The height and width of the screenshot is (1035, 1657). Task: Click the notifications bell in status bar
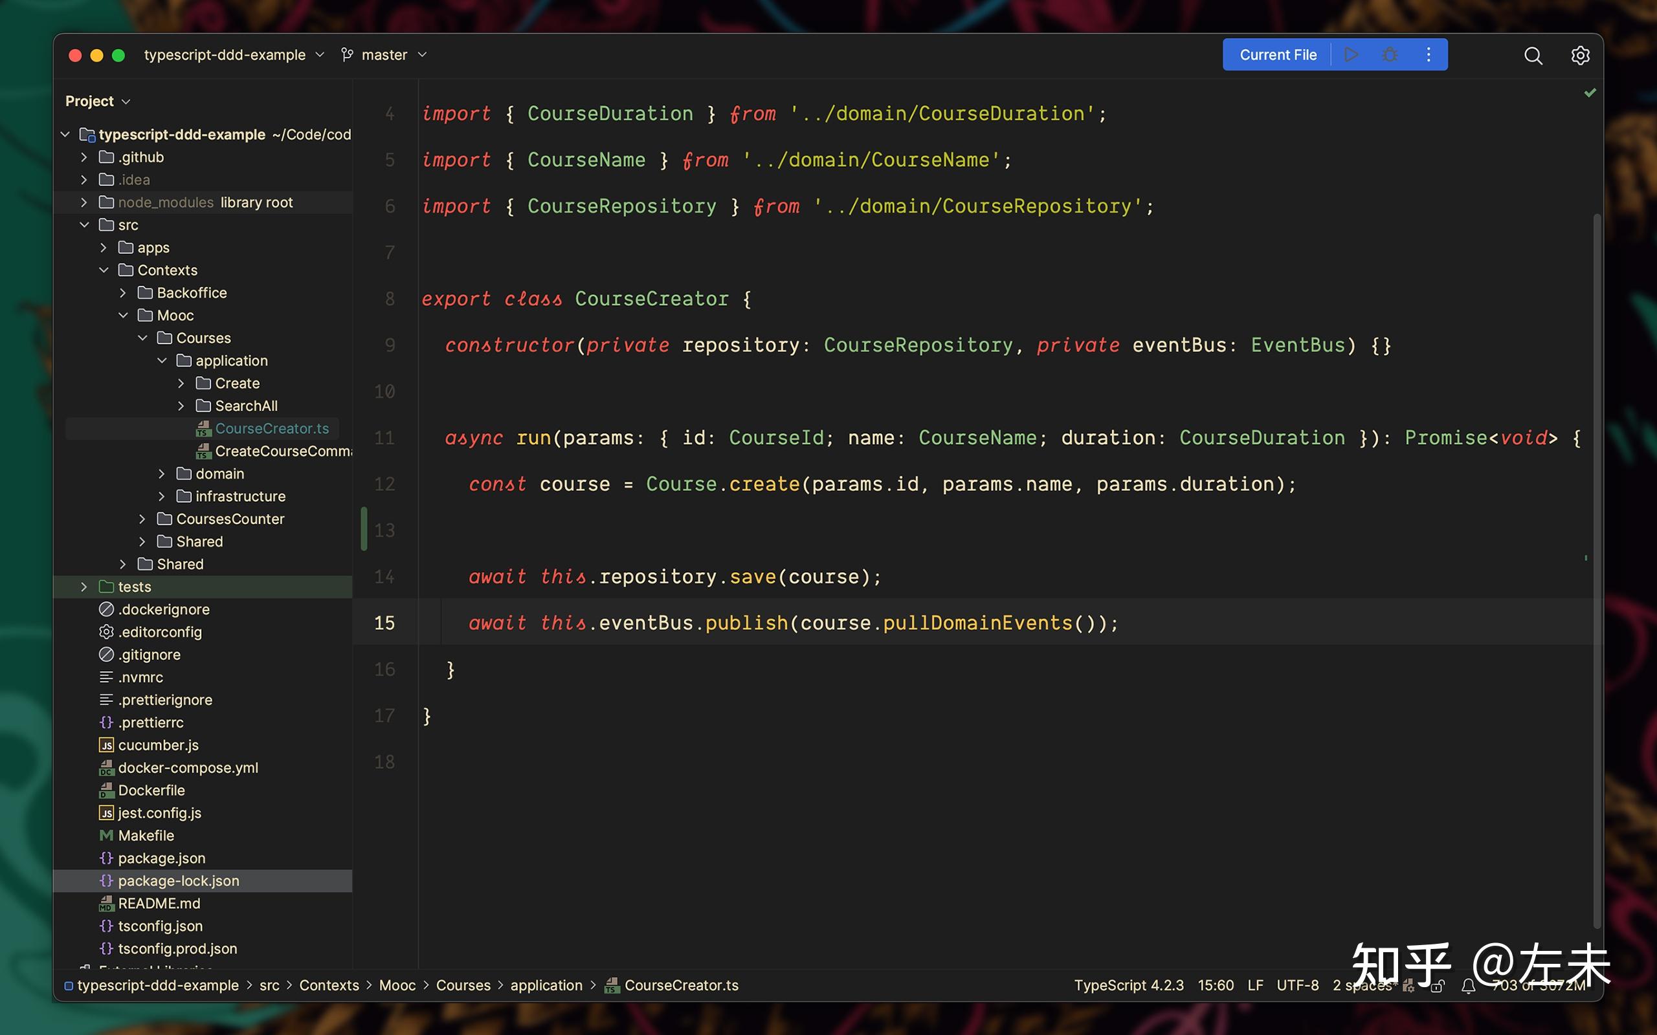point(1468,986)
